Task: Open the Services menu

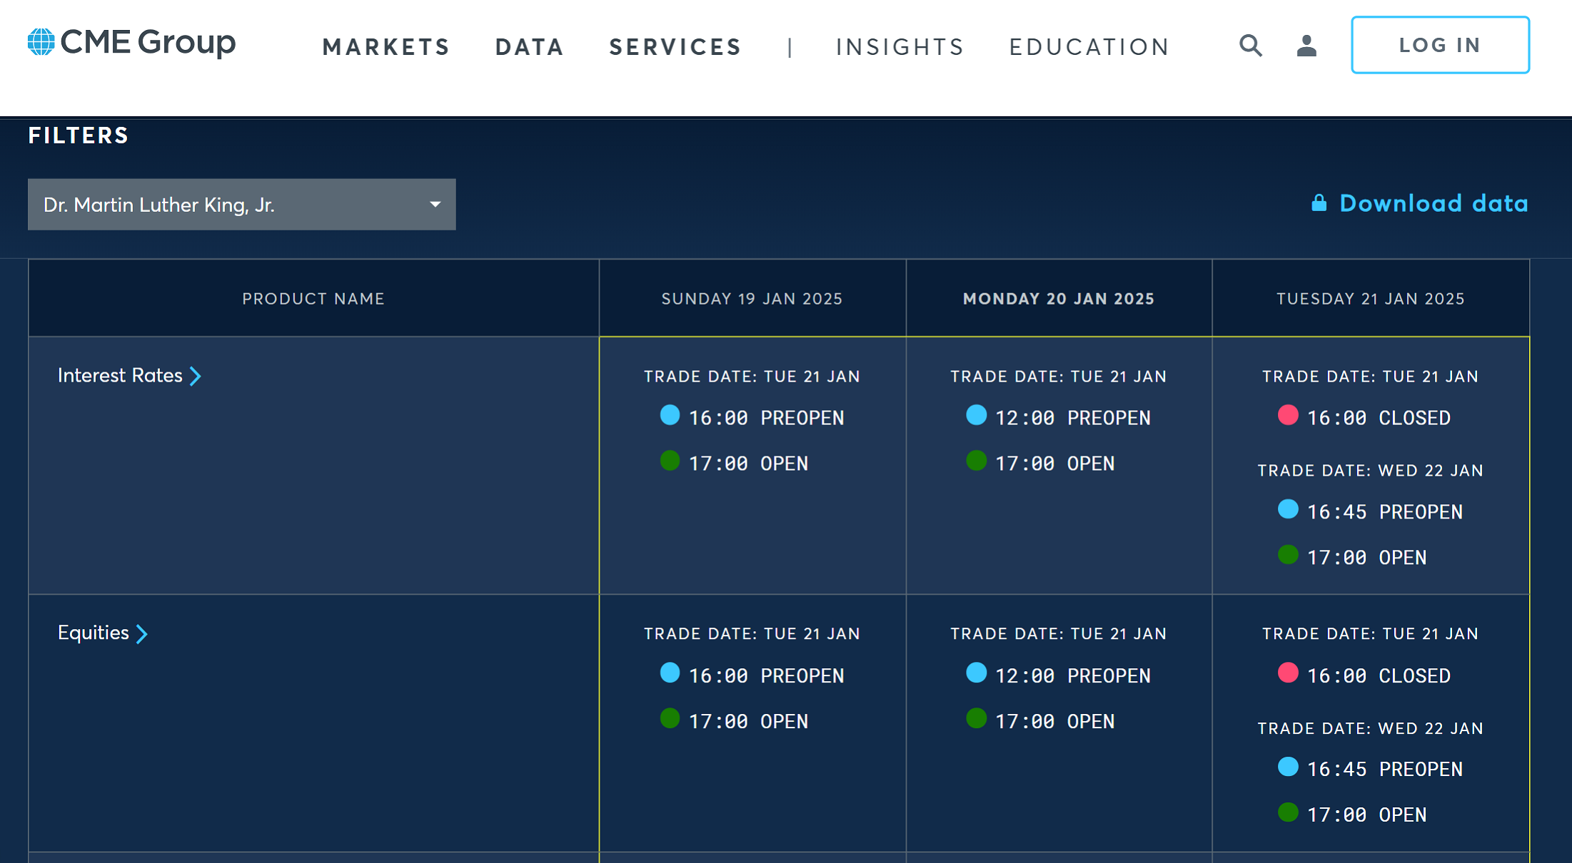Action: [x=675, y=47]
